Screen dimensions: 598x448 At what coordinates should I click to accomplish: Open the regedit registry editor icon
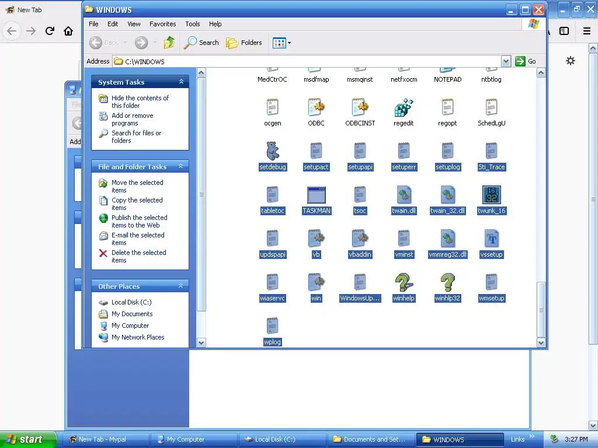404,108
